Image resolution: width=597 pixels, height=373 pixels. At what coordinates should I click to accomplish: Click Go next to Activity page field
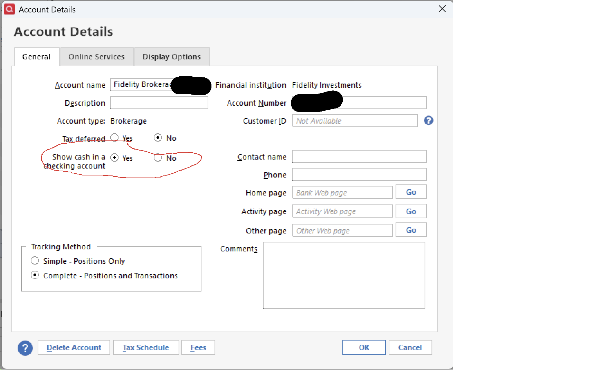(x=411, y=211)
